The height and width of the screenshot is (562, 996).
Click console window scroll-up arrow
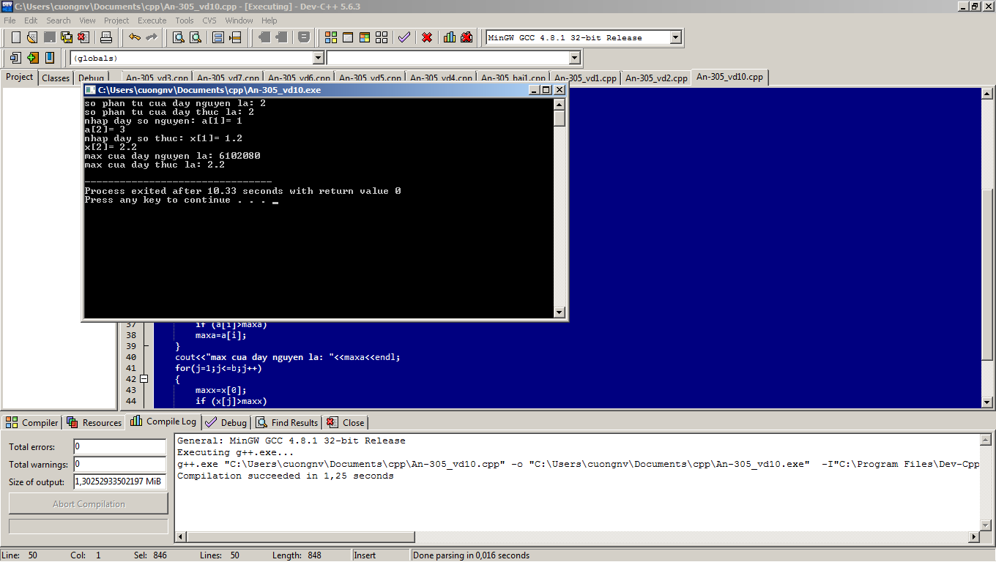coord(560,105)
